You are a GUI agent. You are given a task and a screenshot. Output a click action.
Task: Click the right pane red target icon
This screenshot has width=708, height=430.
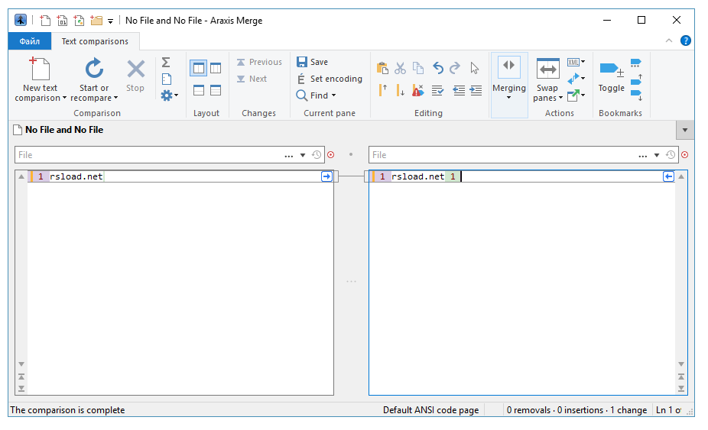[x=685, y=155]
